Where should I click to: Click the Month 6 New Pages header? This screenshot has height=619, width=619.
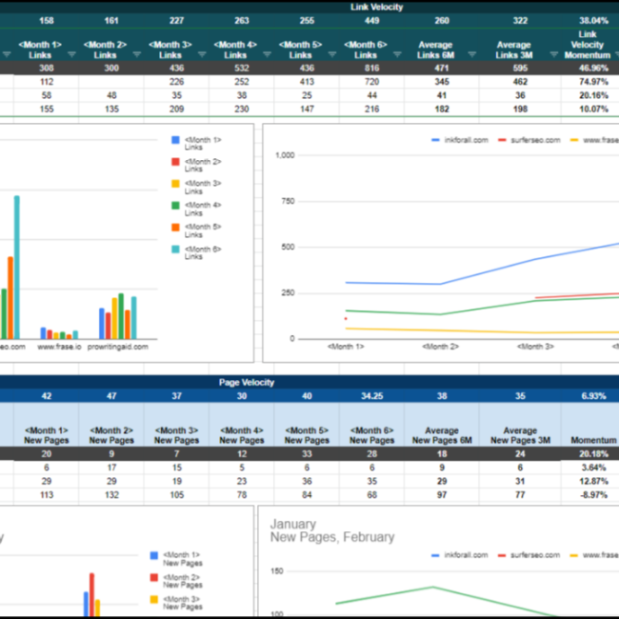[x=371, y=435]
